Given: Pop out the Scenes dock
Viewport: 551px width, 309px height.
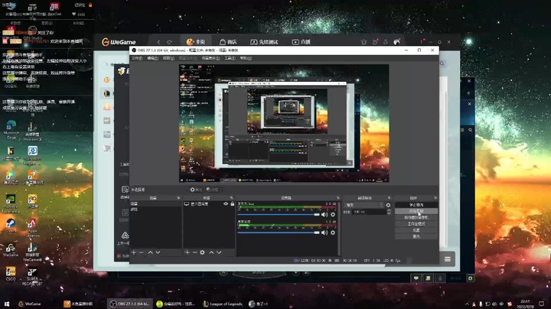Looking at the screenshot, I should (x=178, y=198).
